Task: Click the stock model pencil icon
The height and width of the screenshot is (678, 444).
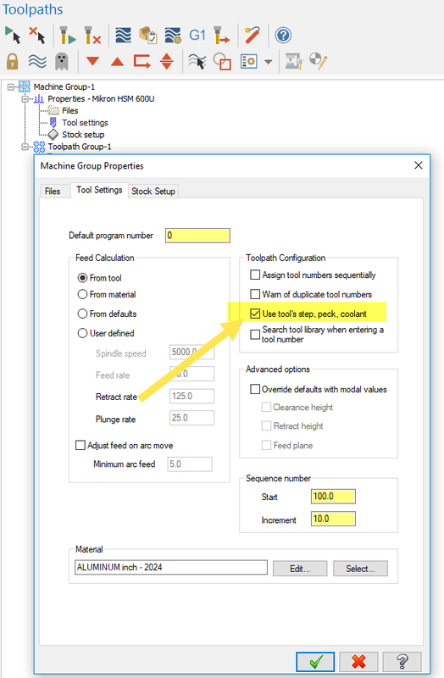Action: (x=319, y=61)
